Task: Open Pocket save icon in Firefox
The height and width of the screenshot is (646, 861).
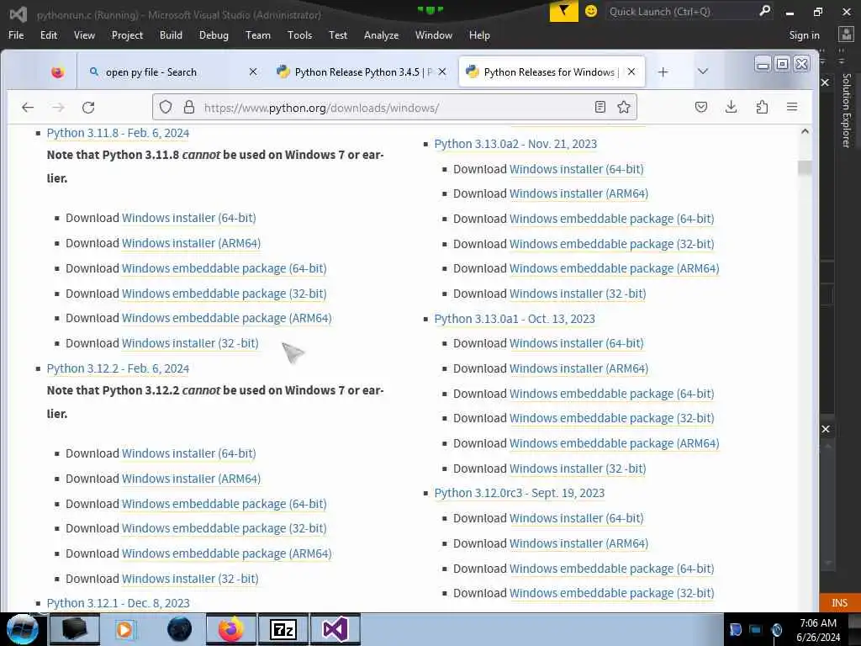Action: 700,107
